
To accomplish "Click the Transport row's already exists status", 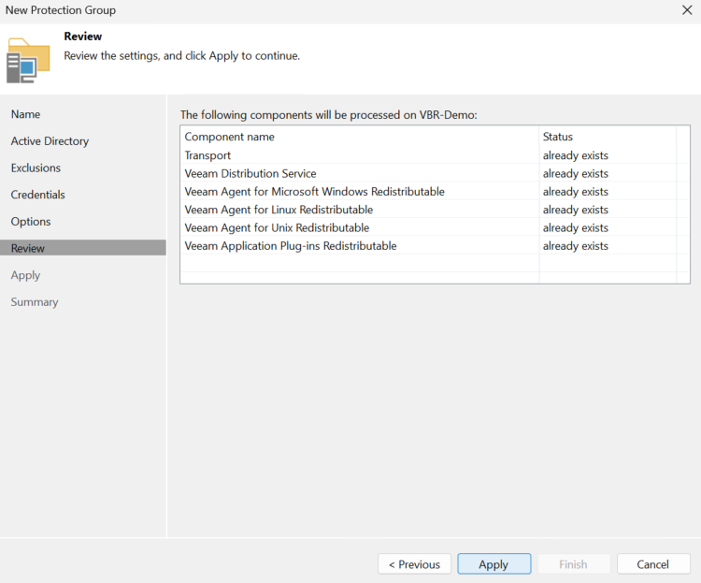I will 576,155.
